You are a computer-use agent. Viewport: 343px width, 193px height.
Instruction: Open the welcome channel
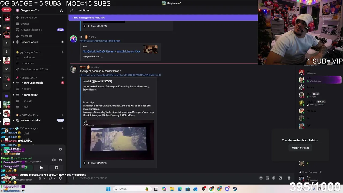pyautogui.click(x=29, y=57)
